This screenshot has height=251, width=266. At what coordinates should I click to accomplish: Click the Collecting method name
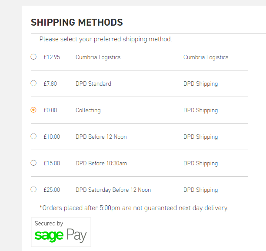[88, 110]
